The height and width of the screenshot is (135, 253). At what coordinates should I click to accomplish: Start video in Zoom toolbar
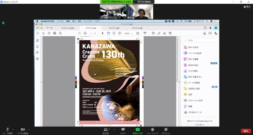[23, 131]
